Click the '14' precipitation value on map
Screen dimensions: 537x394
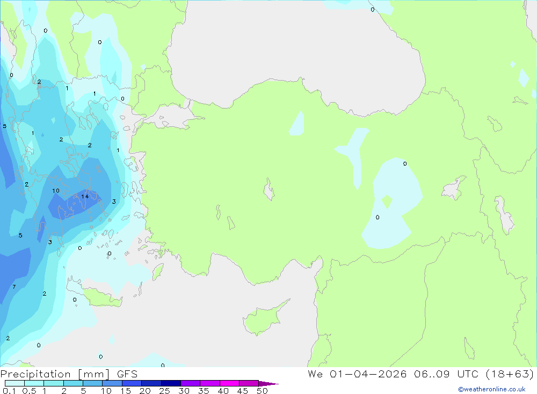pyautogui.click(x=85, y=197)
